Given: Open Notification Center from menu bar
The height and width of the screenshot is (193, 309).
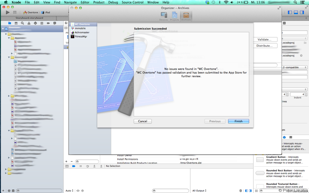Looking at the screenshot, I should 302,2.
